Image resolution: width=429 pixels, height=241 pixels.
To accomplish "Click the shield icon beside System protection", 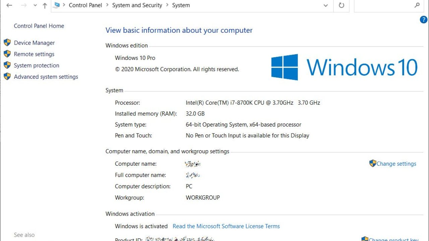I will tap(7, 65).
